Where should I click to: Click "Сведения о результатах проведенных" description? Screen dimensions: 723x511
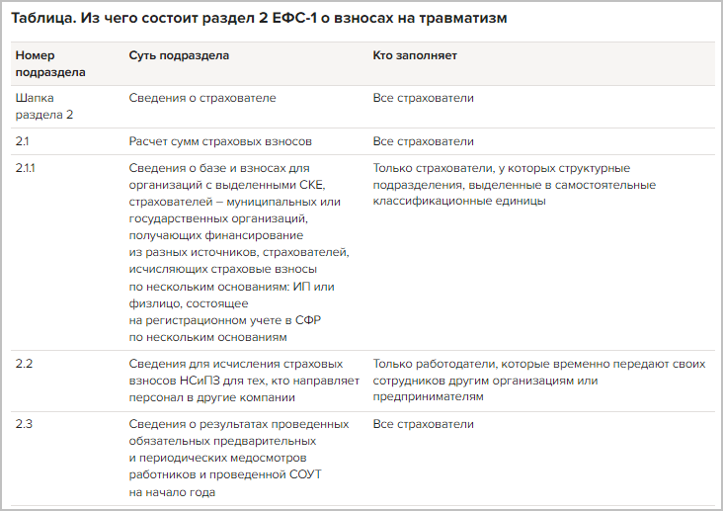238,424
